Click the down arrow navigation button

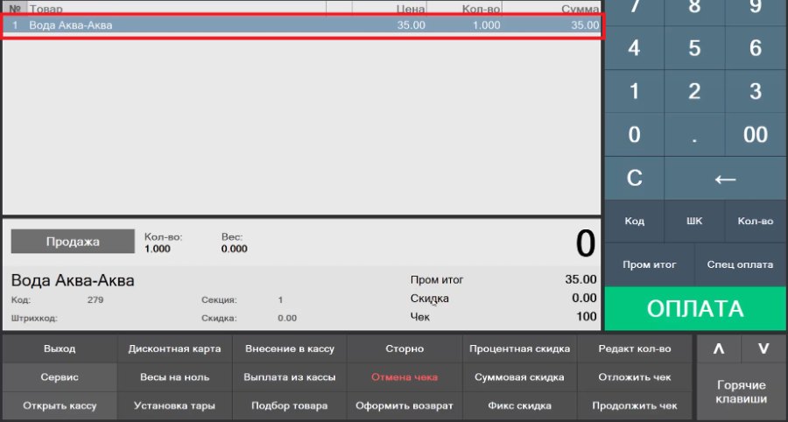pyautogui.click(x=763, y=348)
